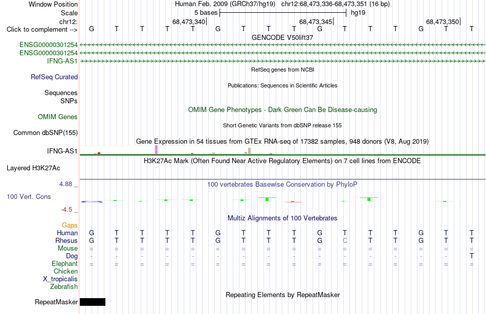Image resolution: width=486 pixels, height=314 pixels.
Task: Click the red bar in GTEx expression chart
Action: [x=99, y=153]
